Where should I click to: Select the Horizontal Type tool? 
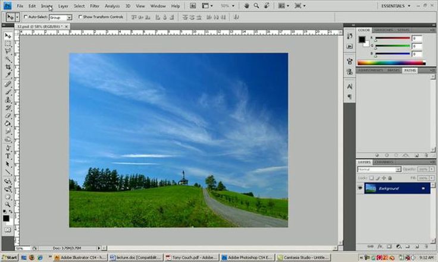pos(8,156)
